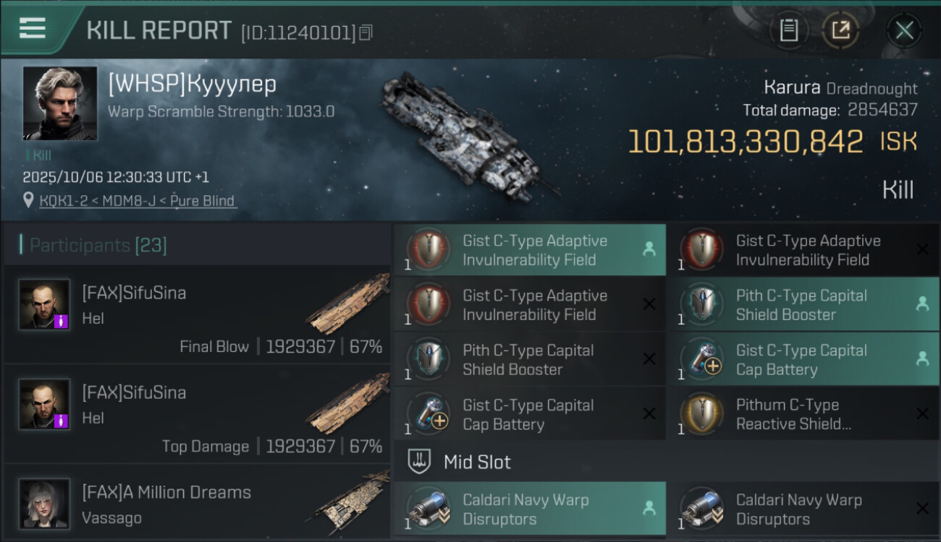This screenshot has height=542, width=941.
Task: Close the kill report window
Action: [x=904, y=30]
